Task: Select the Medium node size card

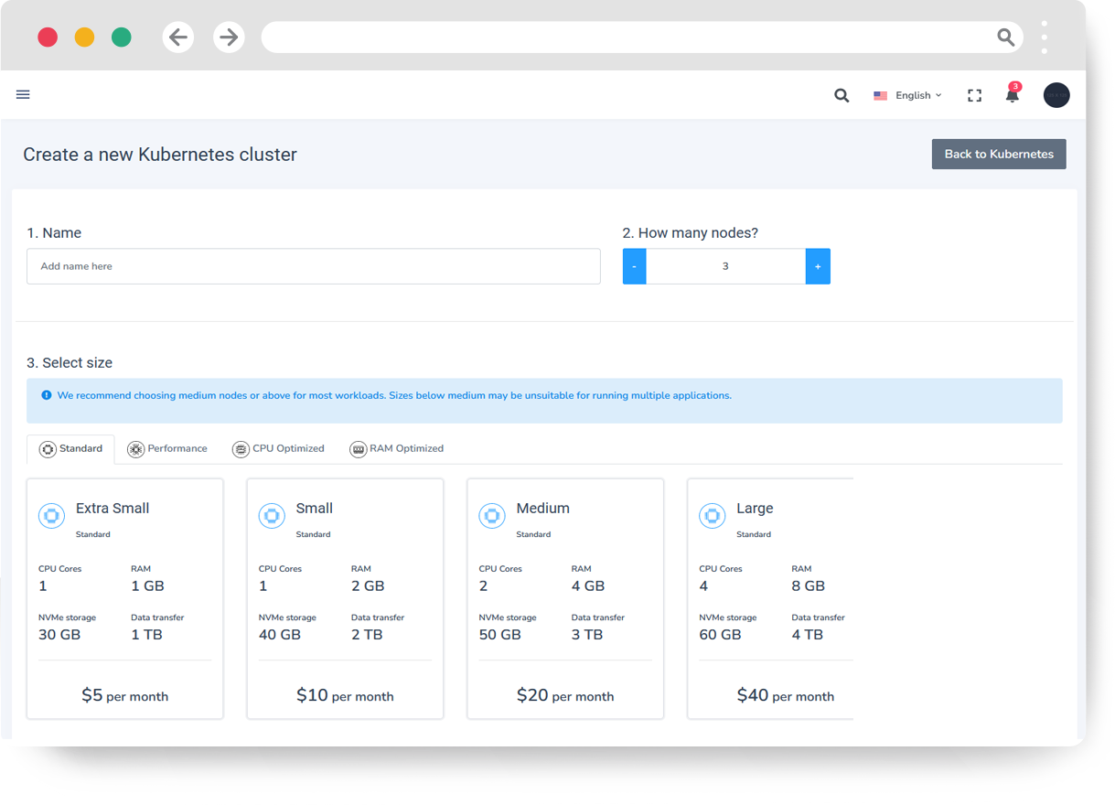Action: click(x=565, y=598)
